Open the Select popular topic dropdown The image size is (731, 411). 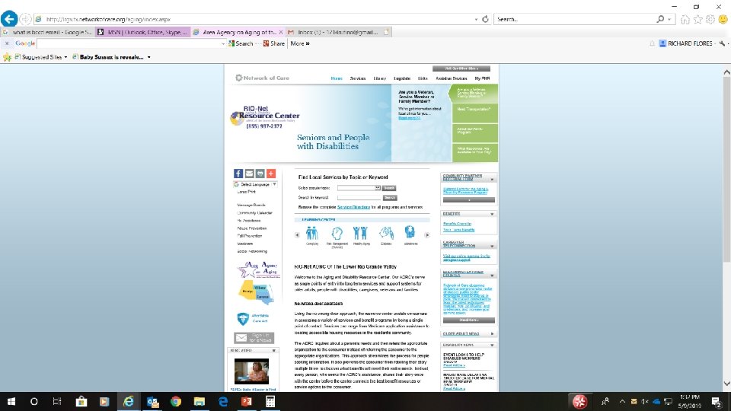click(359, 188)
